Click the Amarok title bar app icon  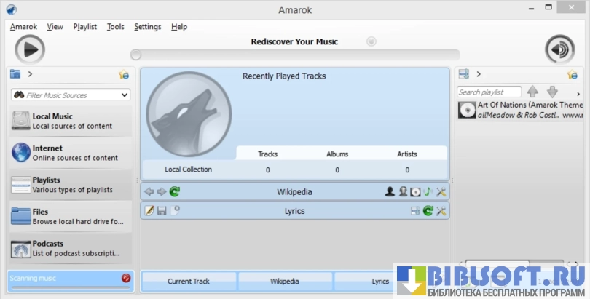point(11,9)
